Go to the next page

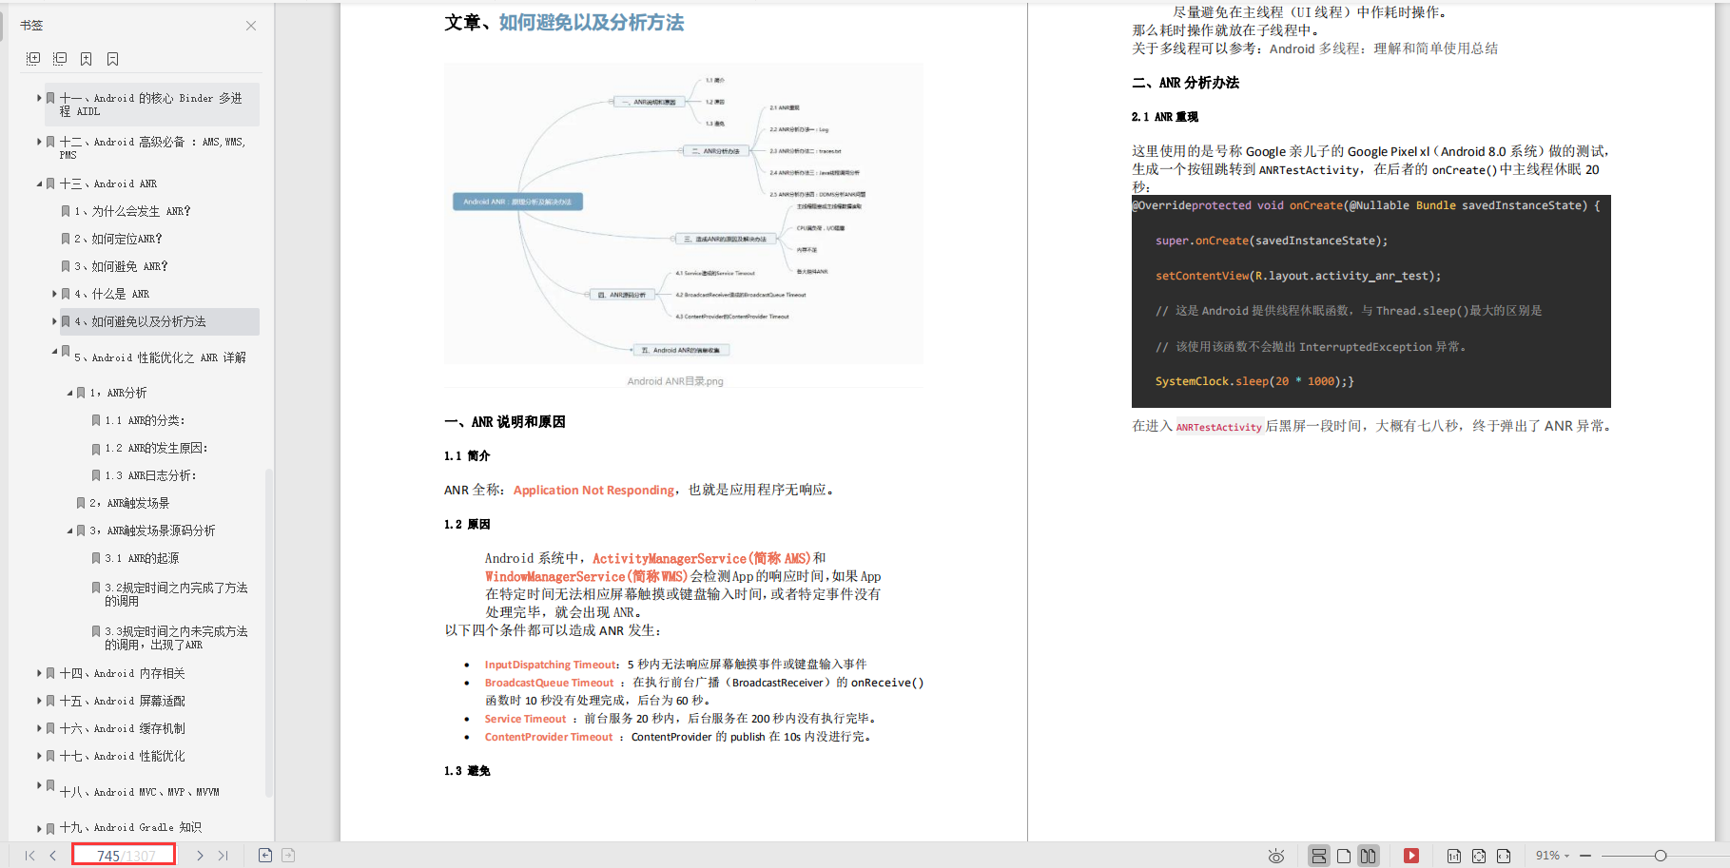click(x=200, y=856)
